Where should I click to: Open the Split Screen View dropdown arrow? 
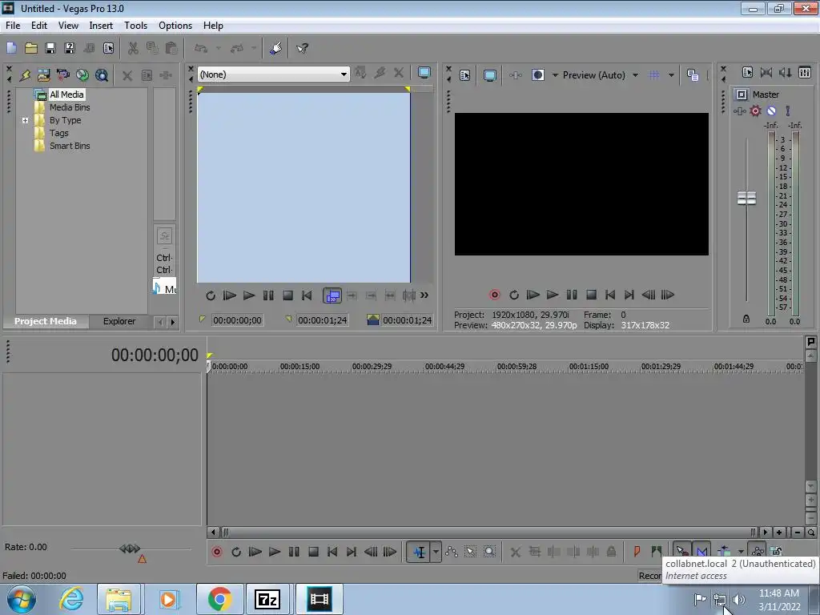pyautogui.click(x=555, y=75)
